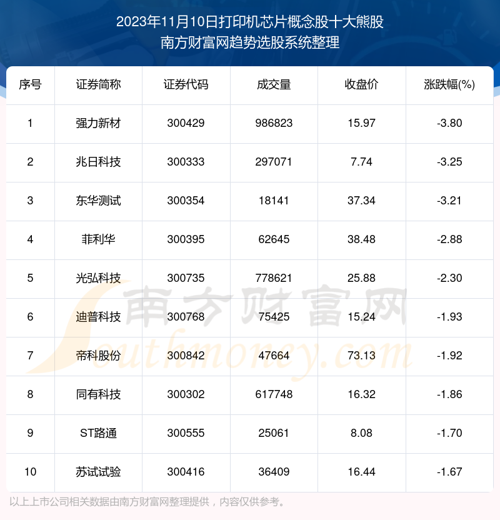This screenshot has width=500, height=520.
Task: Click the title '2023年11月10日打印机芯片概念股十大熊股'
Action: (249, 22)
